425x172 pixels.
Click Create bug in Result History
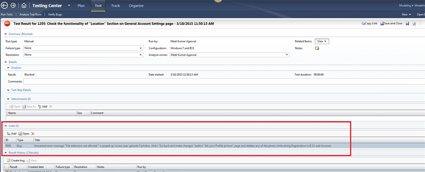[16, 161]
